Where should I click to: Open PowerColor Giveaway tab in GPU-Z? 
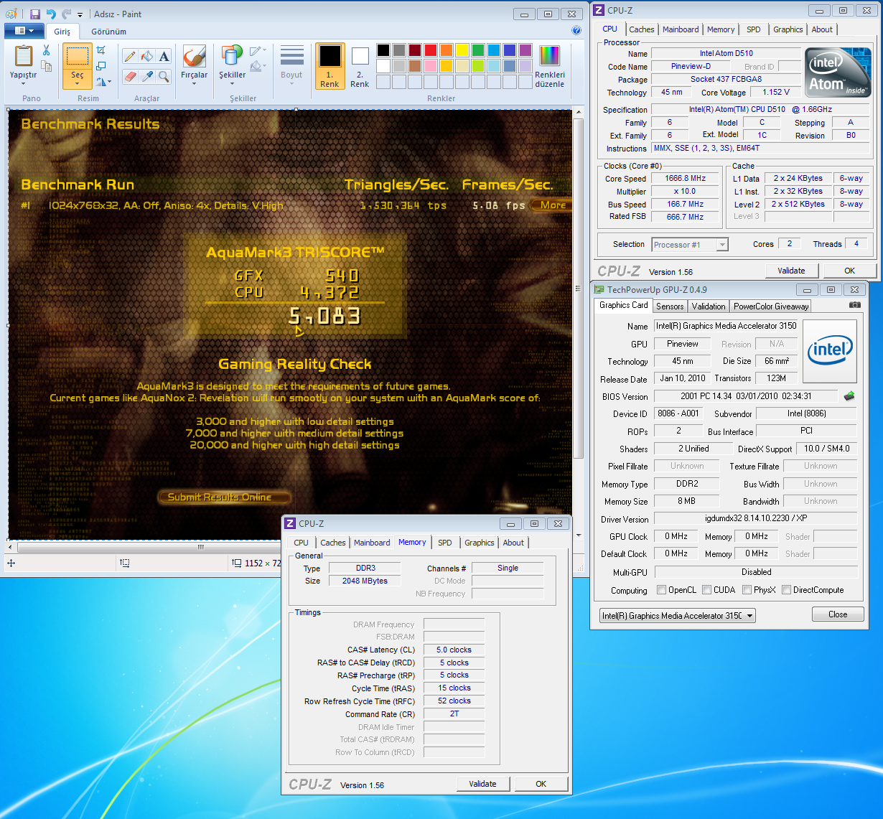coord(771,306)
